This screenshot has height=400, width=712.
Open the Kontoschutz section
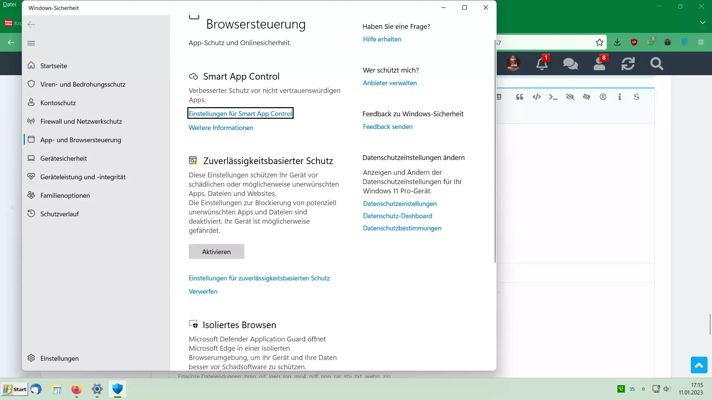tap(58, 103)
